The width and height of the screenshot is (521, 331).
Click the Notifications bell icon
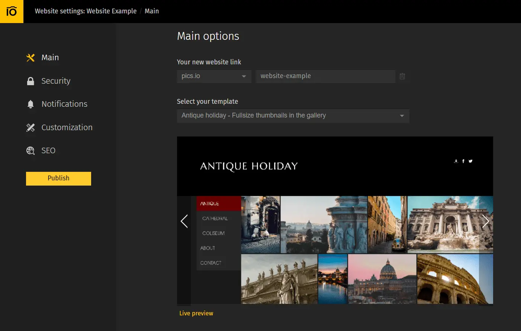[30, 104]
